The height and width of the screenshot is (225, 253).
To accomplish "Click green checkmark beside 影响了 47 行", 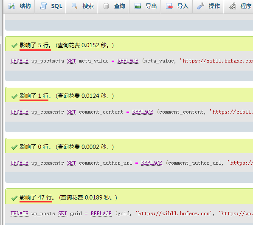I will (x=14, y=198).
